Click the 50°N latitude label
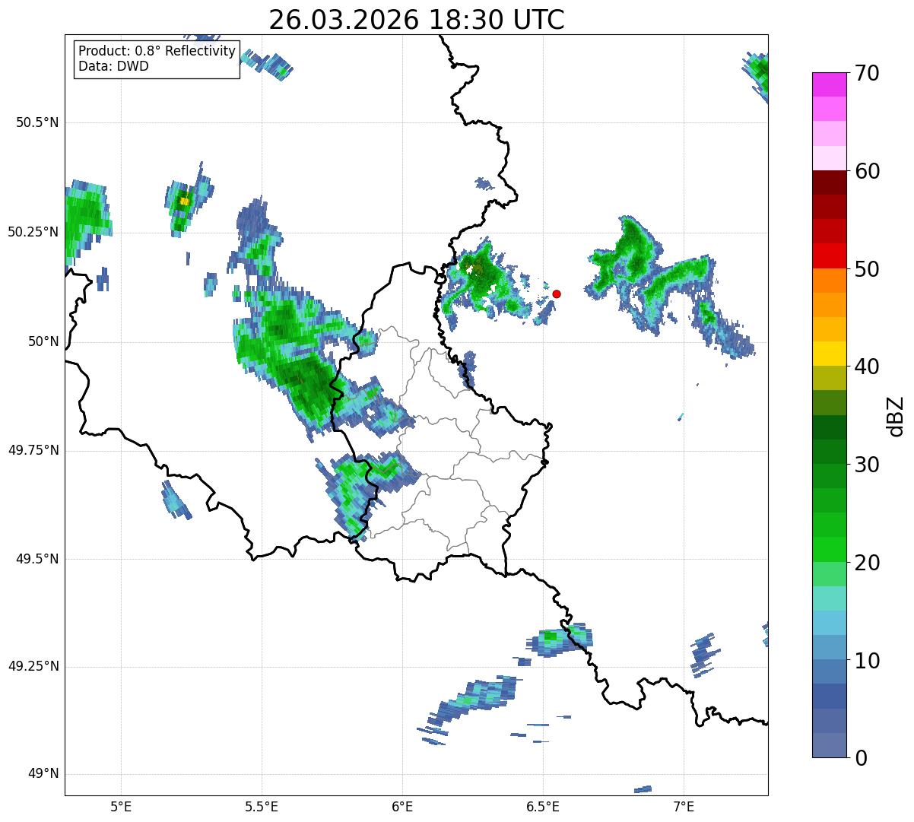The image size is (914, 822). [x=43, y=341]
